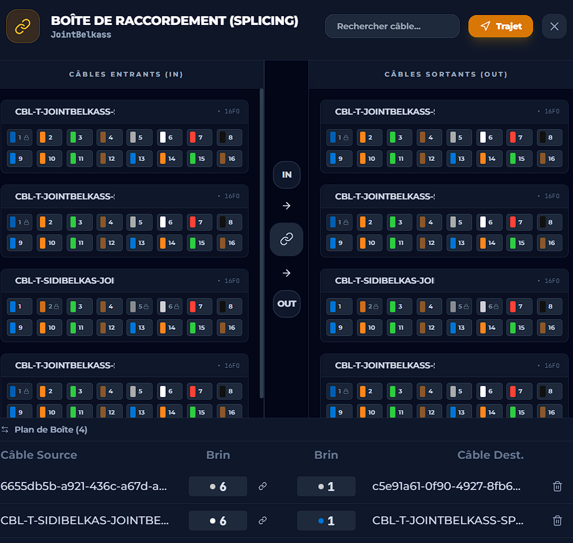
Task: Select the Câbles Sortants (OUT) column header
Action: [x=446, y=74]
